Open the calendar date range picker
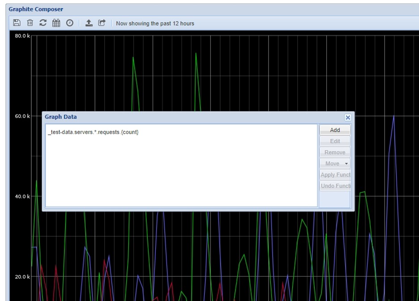The height and width of the screenshot is (301, 419). pos(56,23)
